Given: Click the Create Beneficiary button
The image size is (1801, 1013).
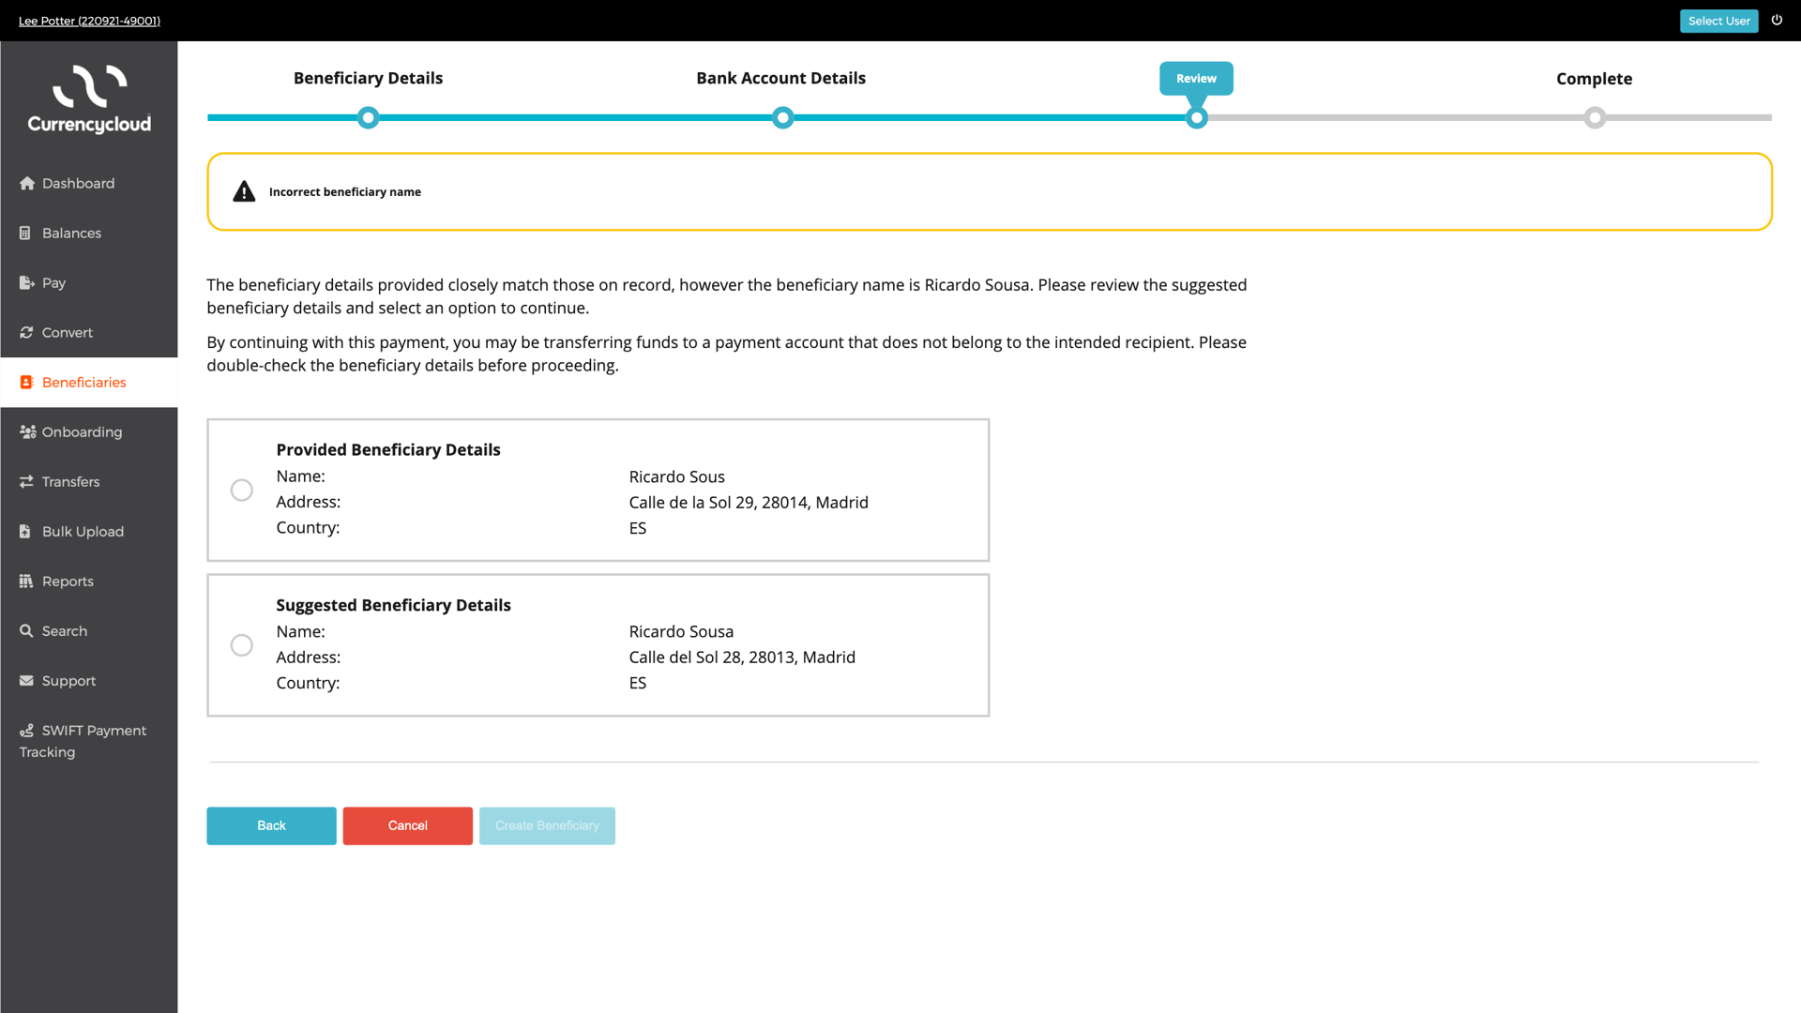Looking at the screenshot, I should point(547,825).
